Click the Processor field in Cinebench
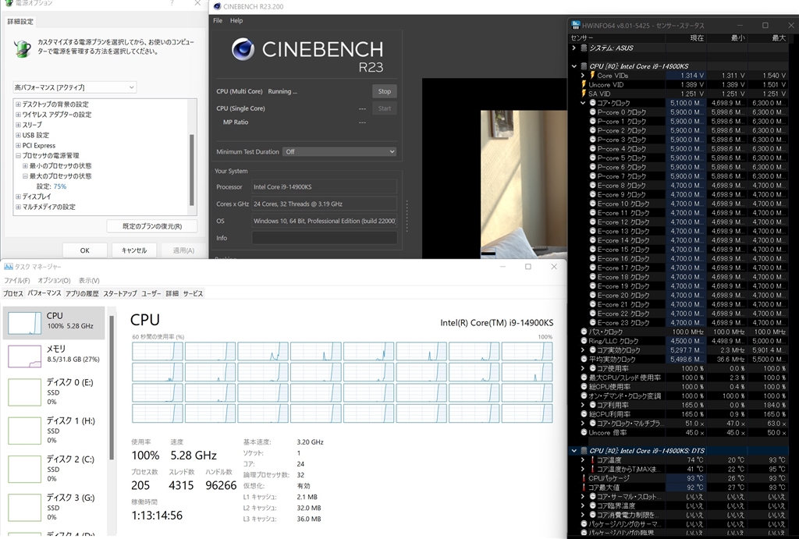The image size is (799, 539). [324, 187]
